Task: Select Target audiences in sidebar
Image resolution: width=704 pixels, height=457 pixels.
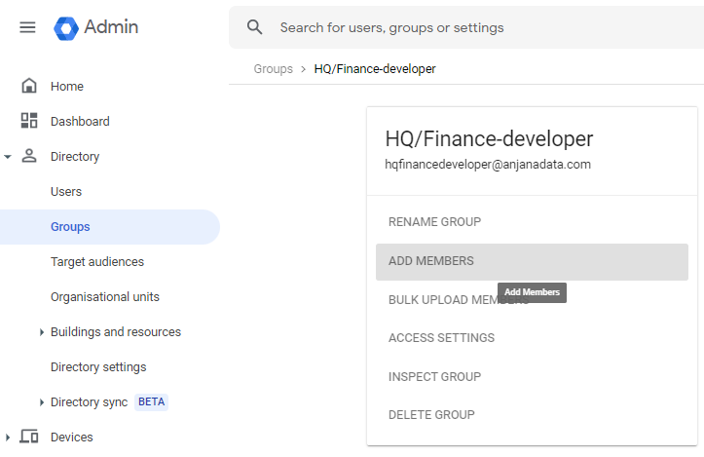Action: (x=97, y=262)
